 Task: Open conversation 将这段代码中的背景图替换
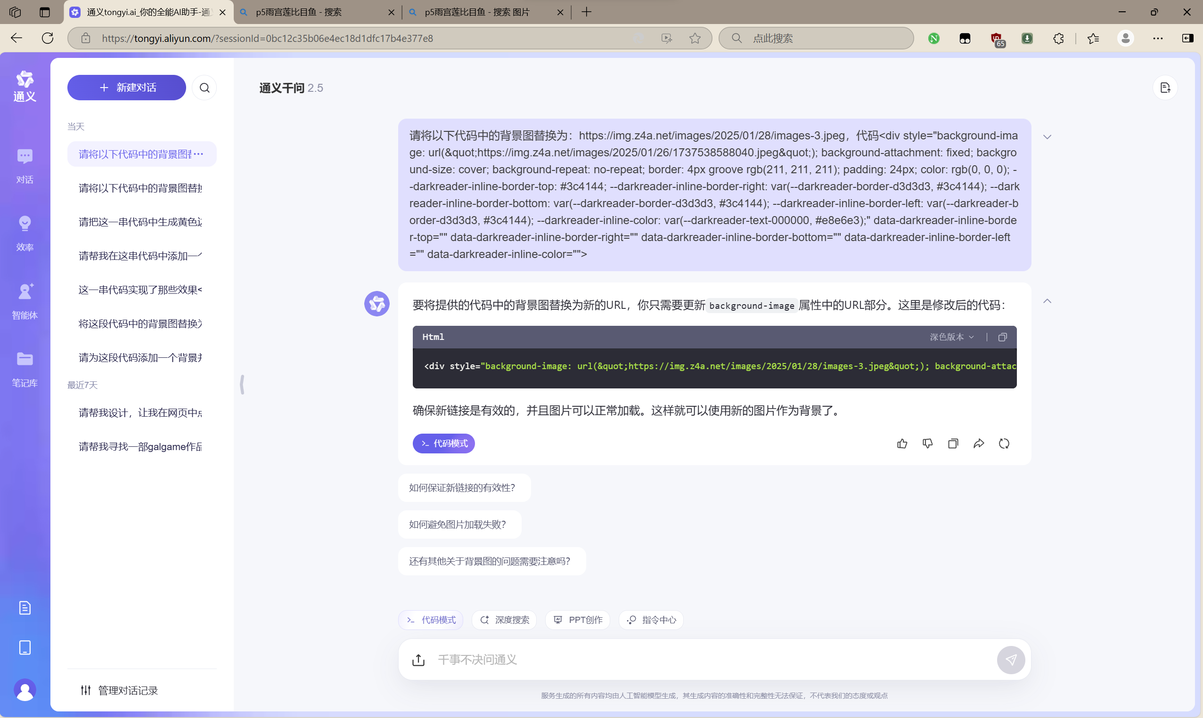(x=141, y=323)
